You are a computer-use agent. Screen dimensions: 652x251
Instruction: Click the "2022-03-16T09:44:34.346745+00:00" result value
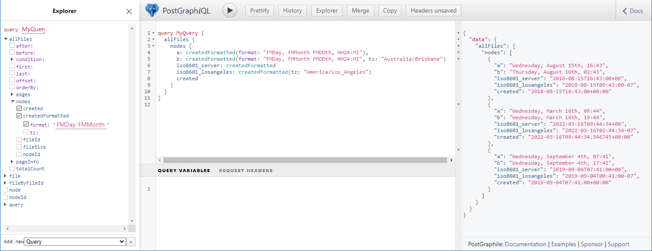[580, 137]
